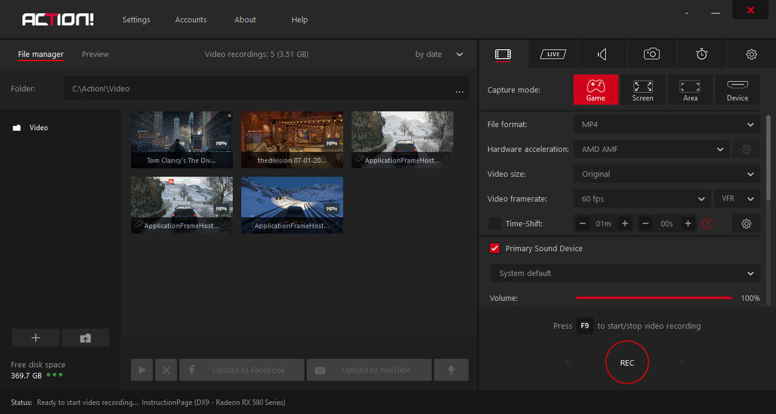Click the 369.7 GB free disk space value
The width and height of the screenshot is (776, 414).
pos(26,375)
